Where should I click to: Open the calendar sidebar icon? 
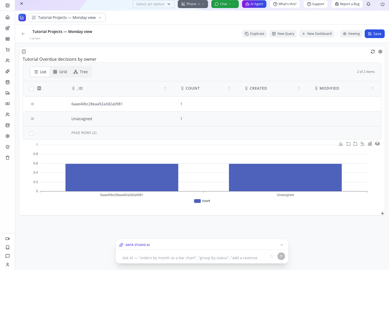(8, 82)
